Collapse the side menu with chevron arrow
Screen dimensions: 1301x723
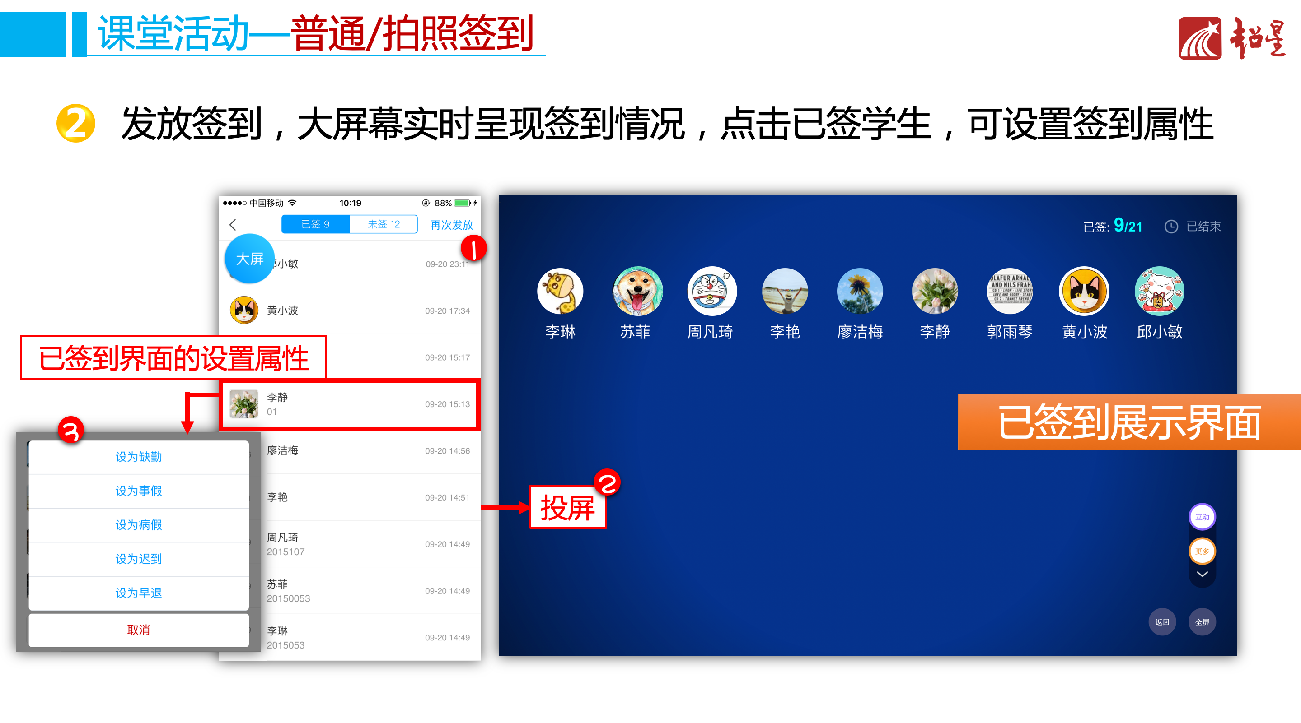click(1202, 574)
